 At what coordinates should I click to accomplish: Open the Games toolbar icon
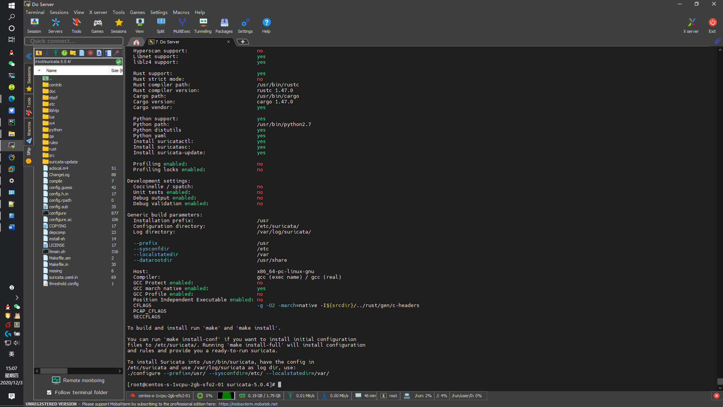click(97, 26)
